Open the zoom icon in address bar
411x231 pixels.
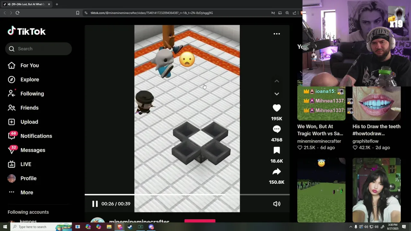(287, 13)
